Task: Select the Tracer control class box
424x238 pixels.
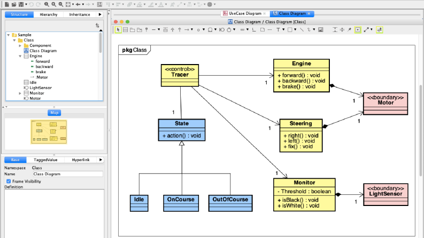Action: [180, 75]
